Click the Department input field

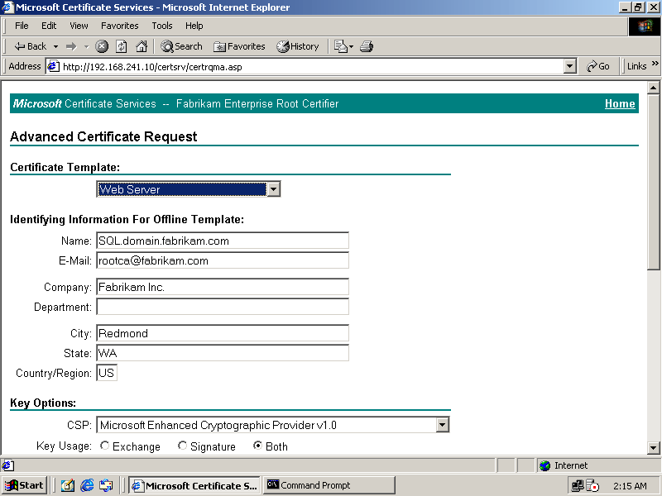pos(223,307)
